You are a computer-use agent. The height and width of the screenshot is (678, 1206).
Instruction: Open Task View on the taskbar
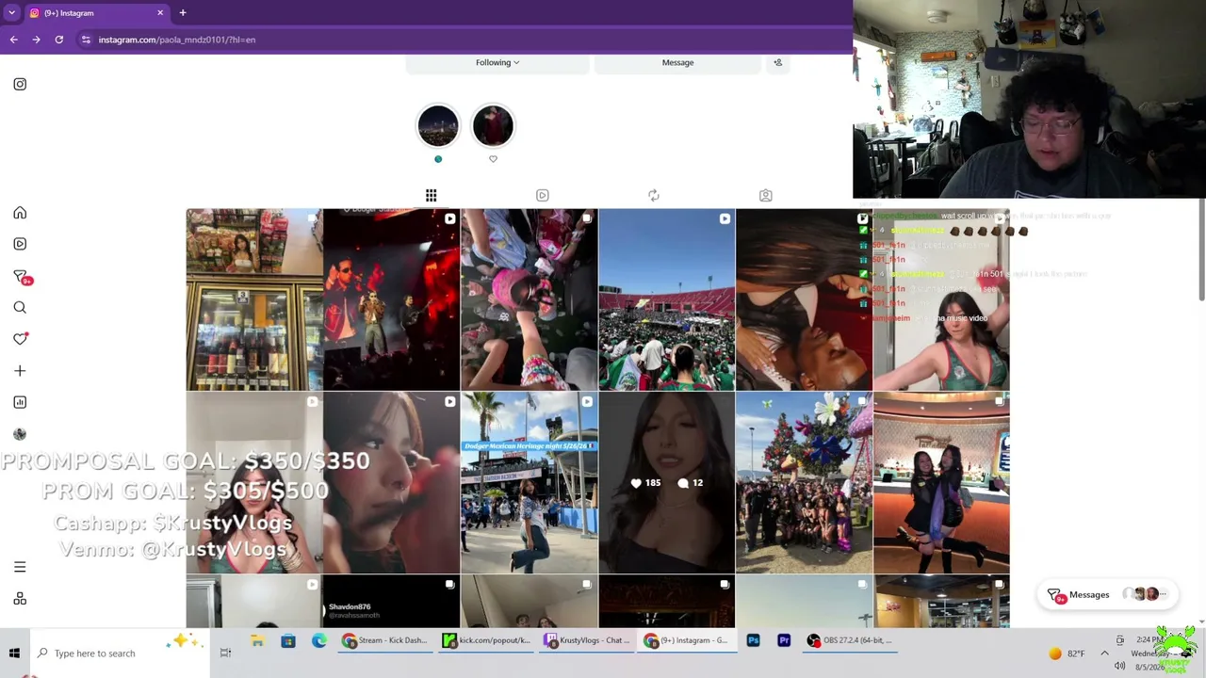tap(225, 653)
